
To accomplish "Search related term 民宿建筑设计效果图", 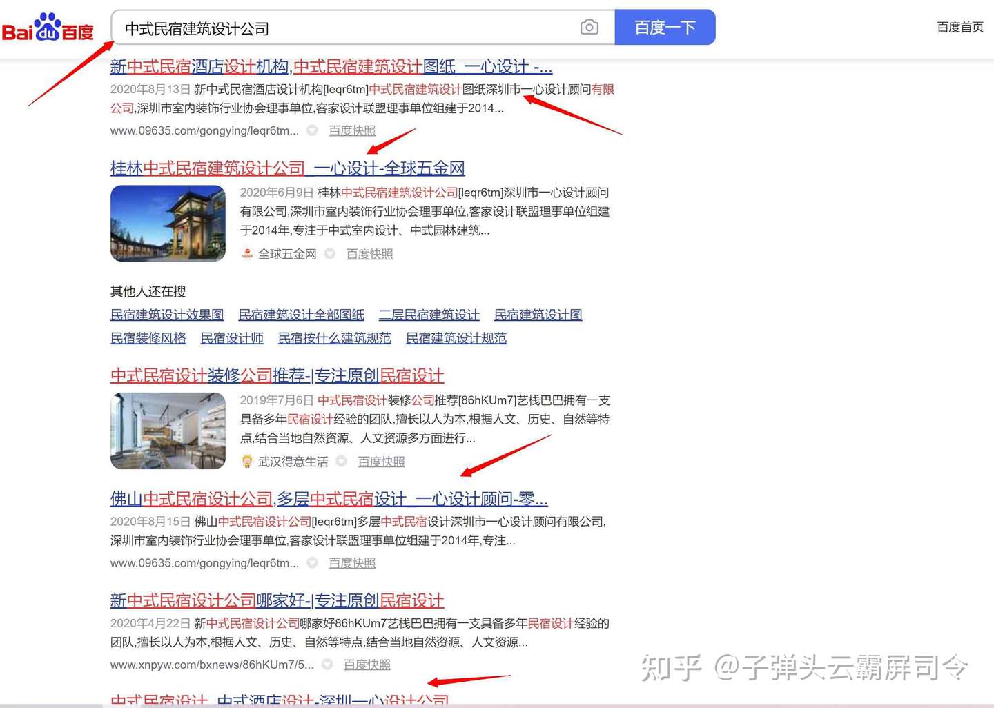I will click(167, 315).
